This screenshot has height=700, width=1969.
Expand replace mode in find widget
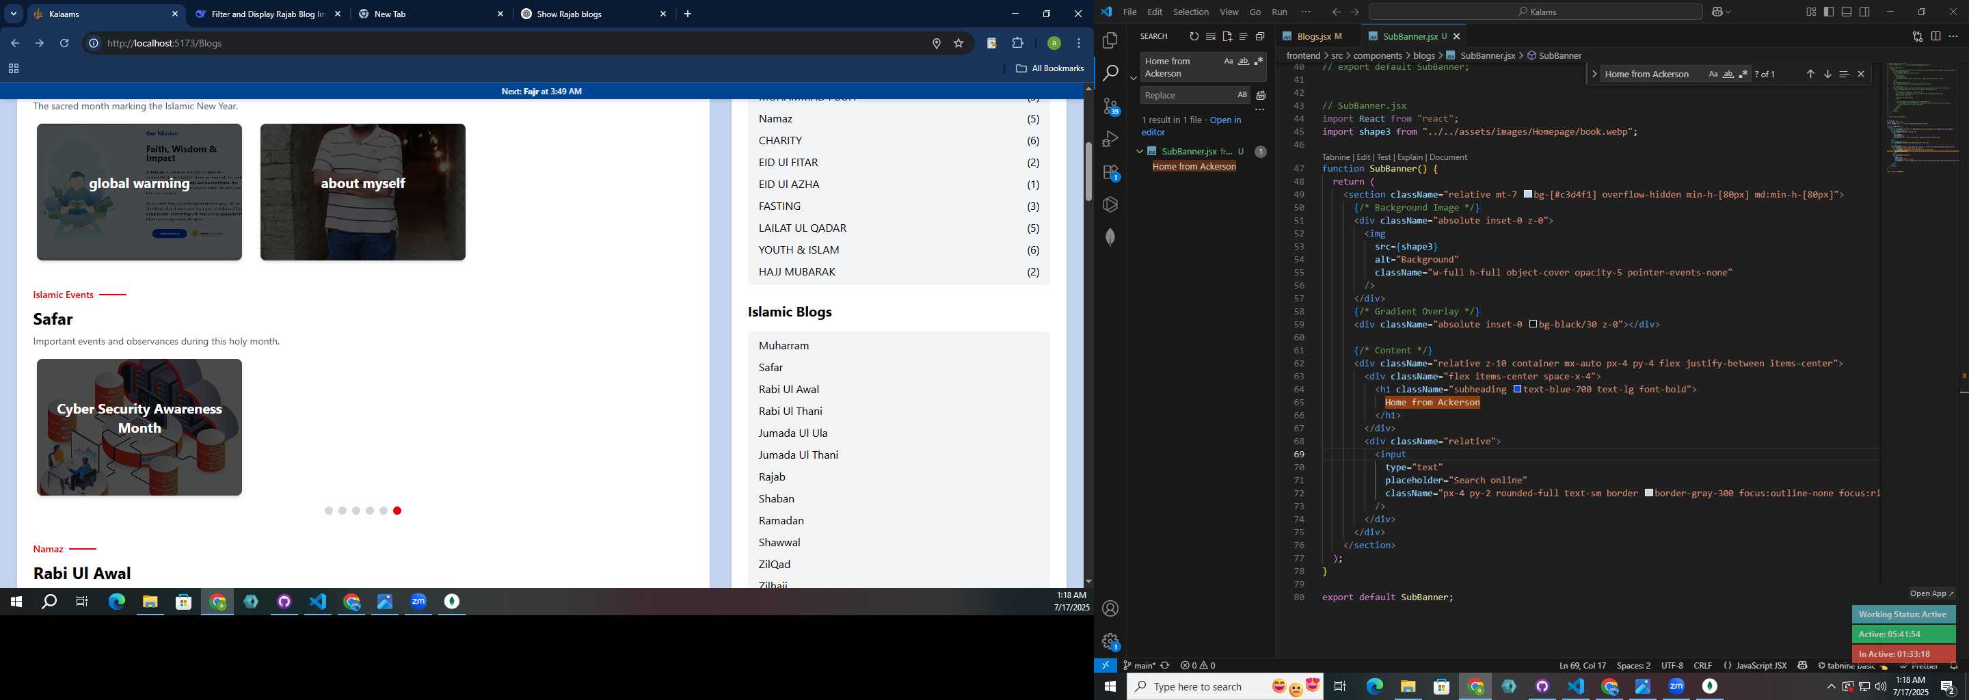click(1594, 74)
